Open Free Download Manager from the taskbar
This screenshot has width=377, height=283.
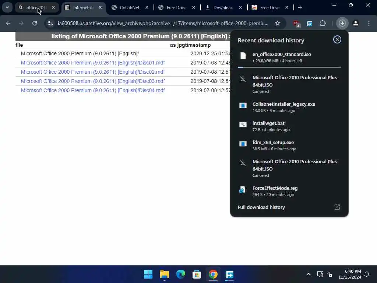(229, 274)
